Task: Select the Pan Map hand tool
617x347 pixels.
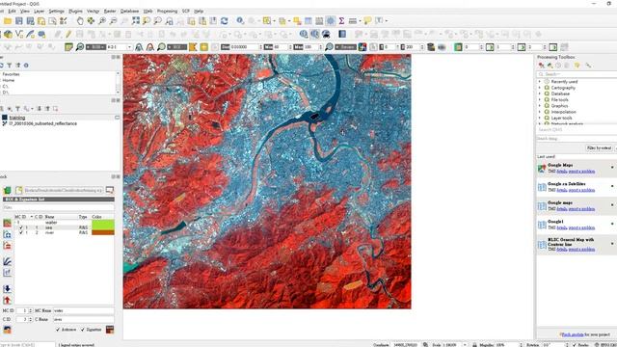Action: pos(80,21)
